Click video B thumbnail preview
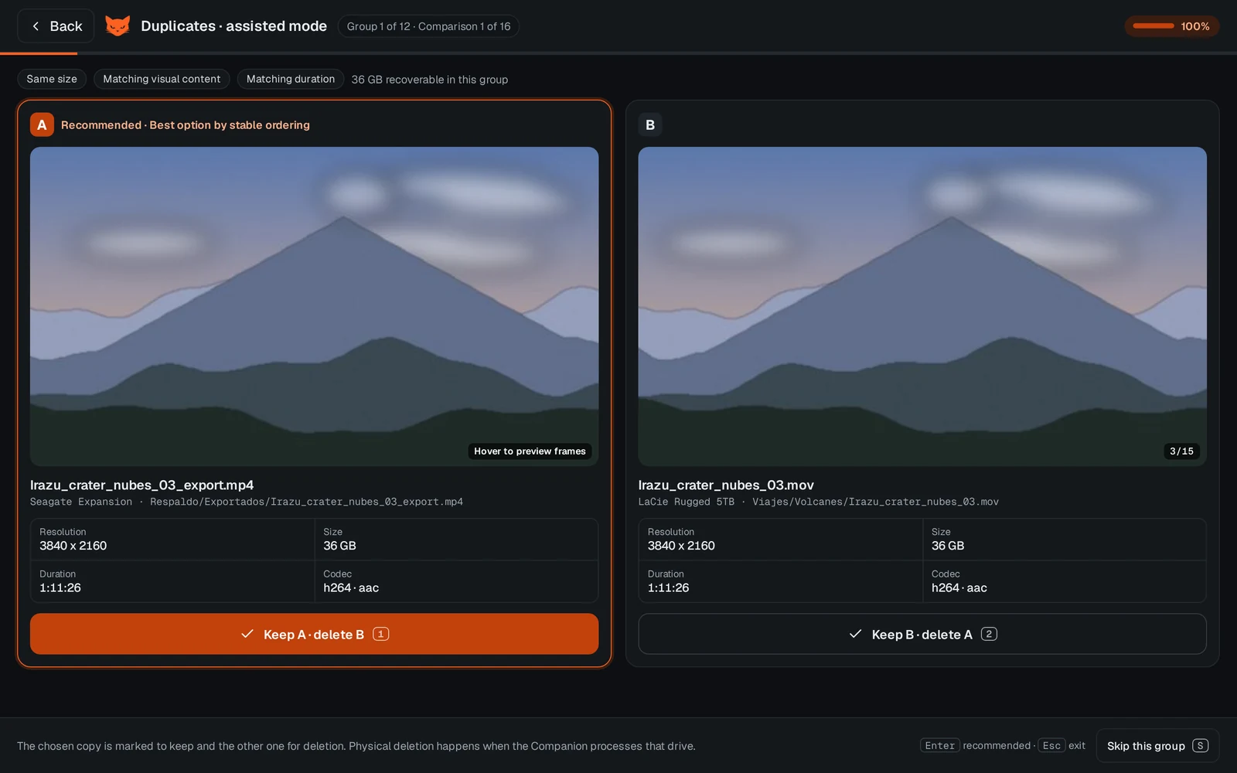 point(922,306)
